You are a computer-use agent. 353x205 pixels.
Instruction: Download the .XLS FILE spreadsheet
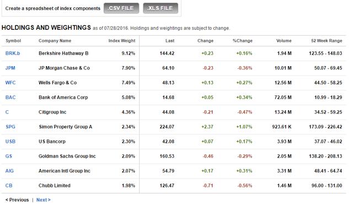tap(161, 8)
